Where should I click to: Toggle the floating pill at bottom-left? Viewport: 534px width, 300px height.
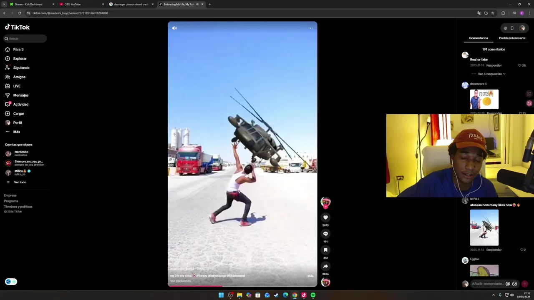pyautogui.click(x=11, y=282)
